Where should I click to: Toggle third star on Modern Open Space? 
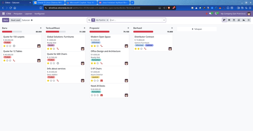point(98,46)
